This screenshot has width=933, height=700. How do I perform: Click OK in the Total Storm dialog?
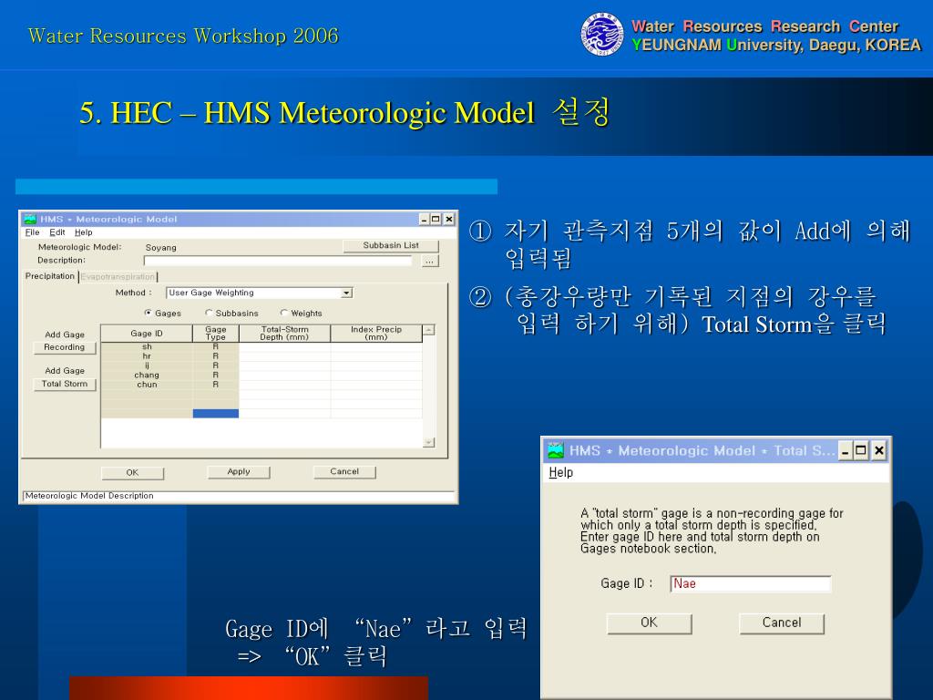coord(649,623)
